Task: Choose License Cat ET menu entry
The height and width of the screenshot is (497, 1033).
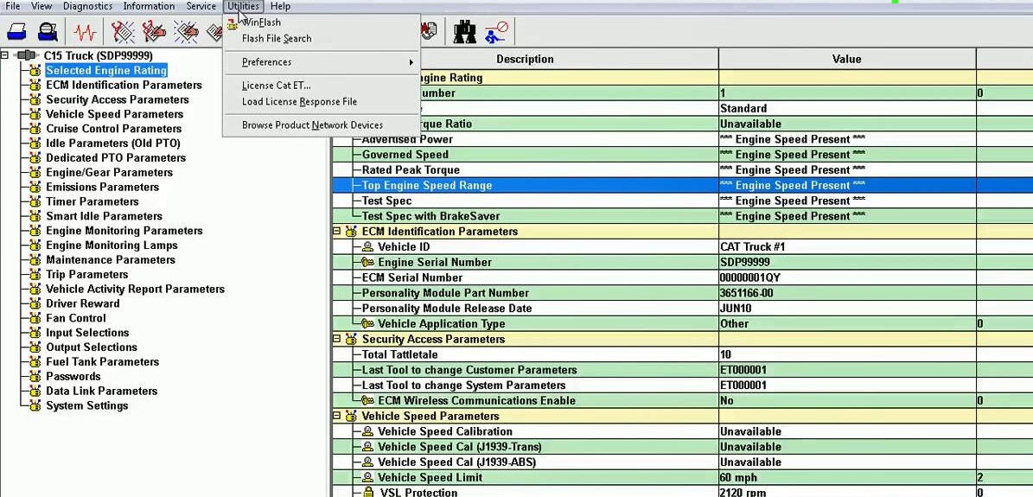Action: [277, 86]
